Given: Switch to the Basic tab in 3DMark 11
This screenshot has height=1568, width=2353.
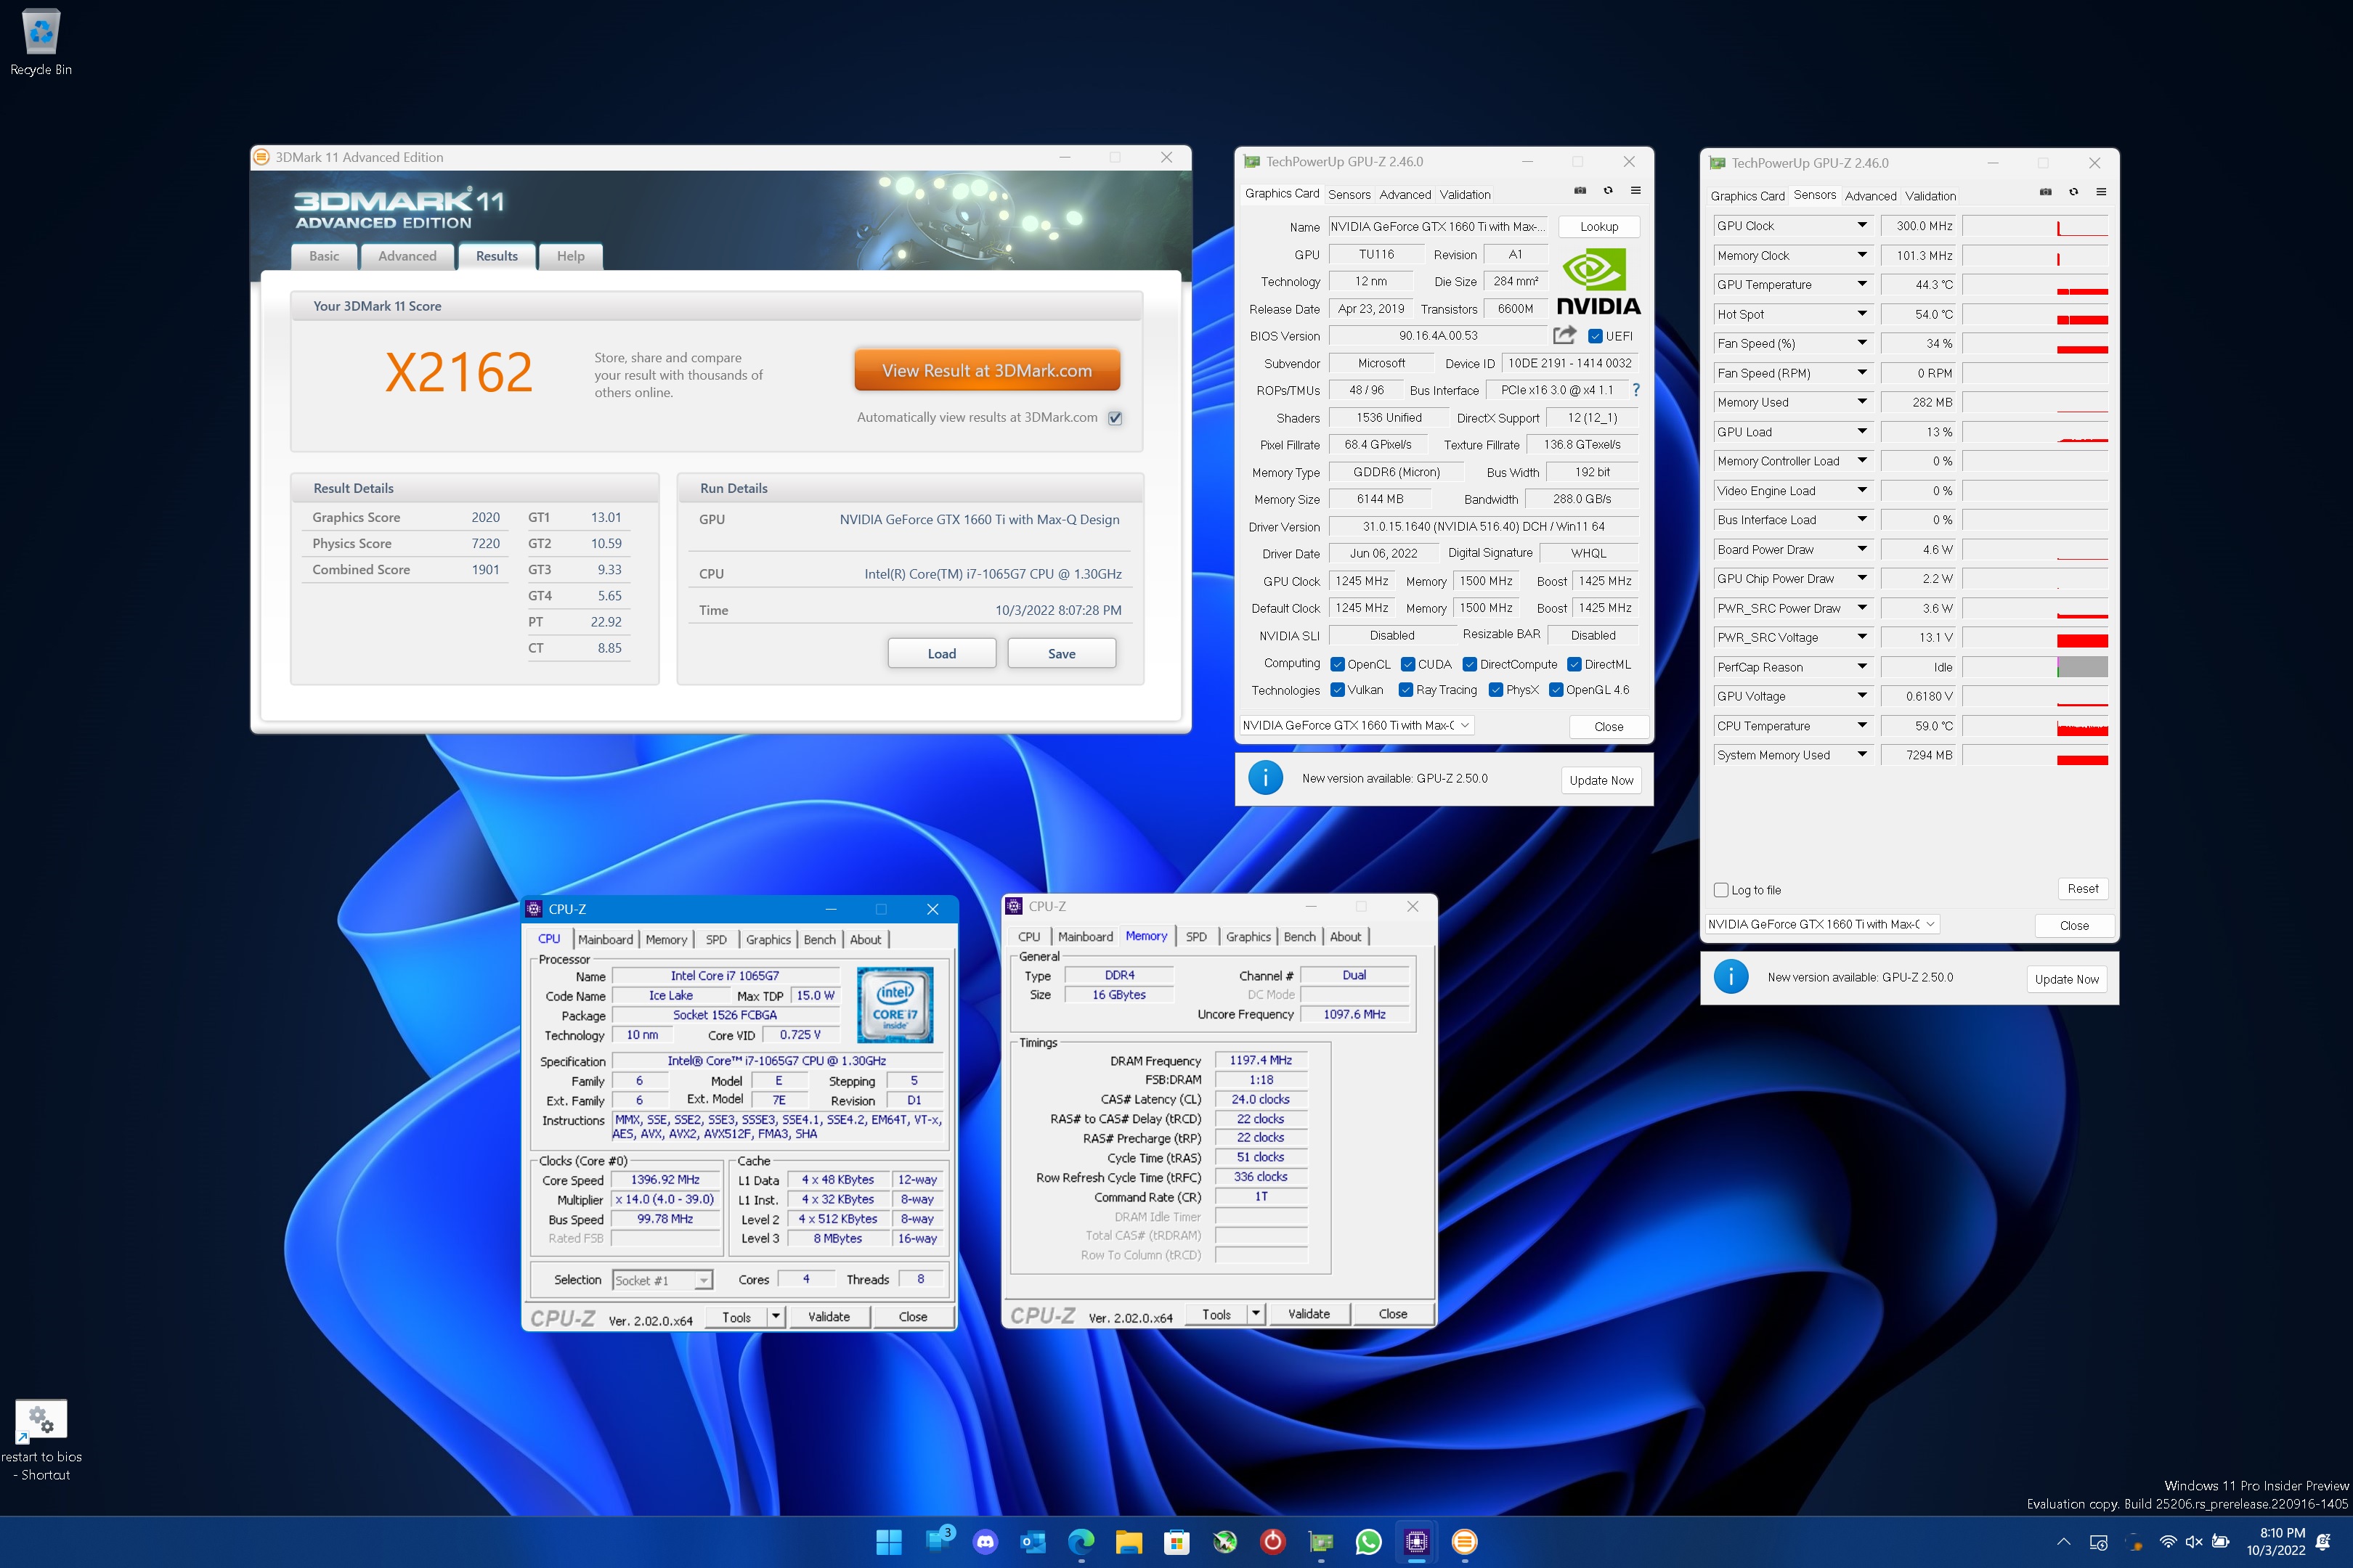Looking at the screenshot, I should click(324, 256).
